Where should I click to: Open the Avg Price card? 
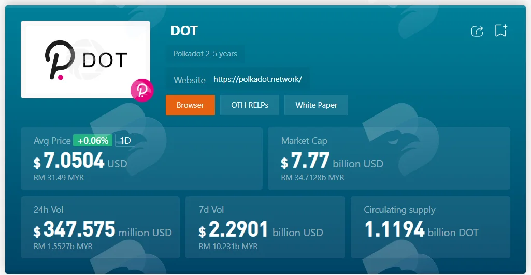[x=141, y=158]
